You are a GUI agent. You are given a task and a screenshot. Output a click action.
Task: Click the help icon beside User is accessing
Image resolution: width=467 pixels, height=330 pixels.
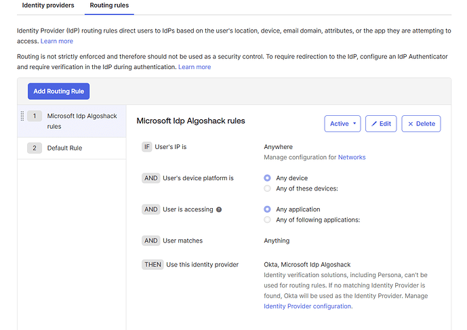[219, 209]
